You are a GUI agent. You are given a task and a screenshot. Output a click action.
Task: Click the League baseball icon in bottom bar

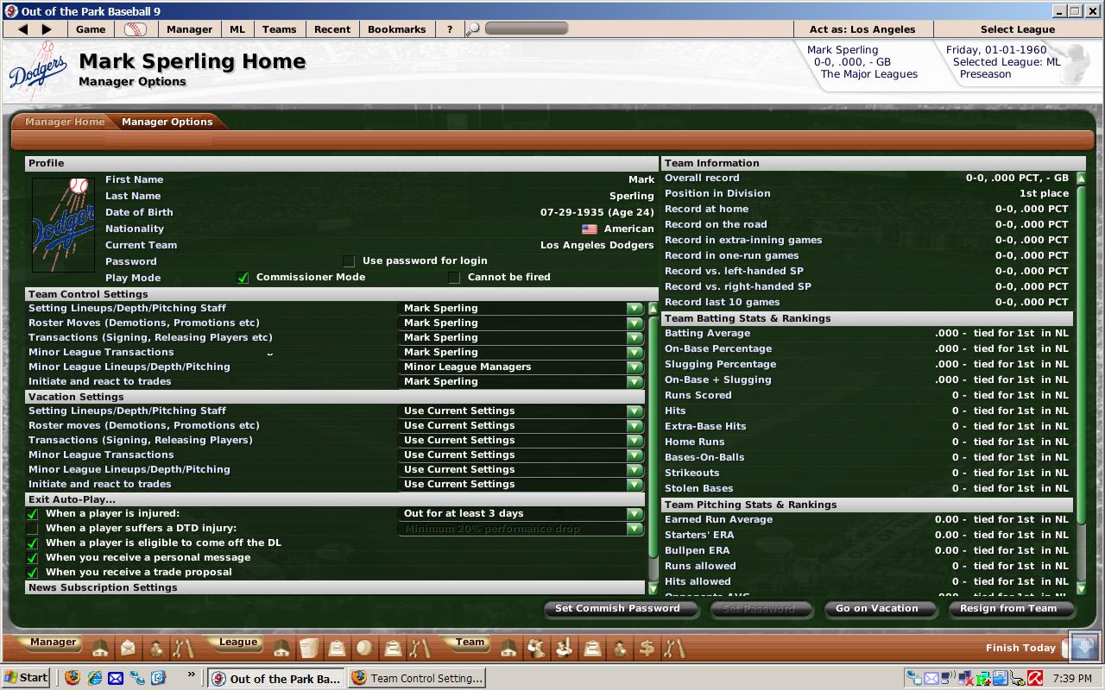[364, 648]
